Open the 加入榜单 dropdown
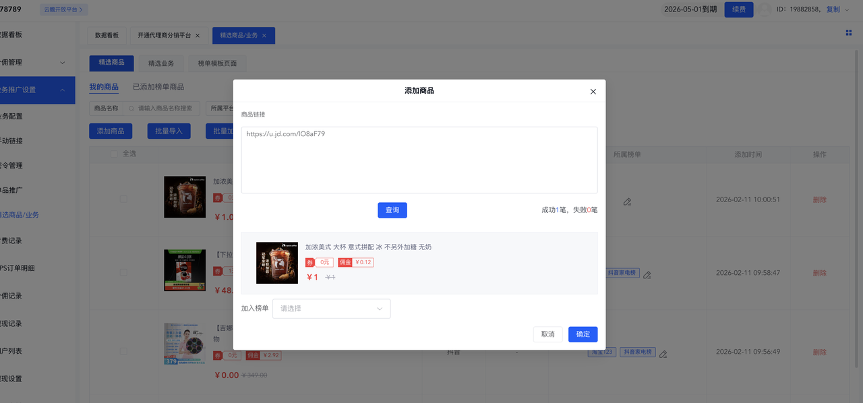863x403 pixels. 331,309
